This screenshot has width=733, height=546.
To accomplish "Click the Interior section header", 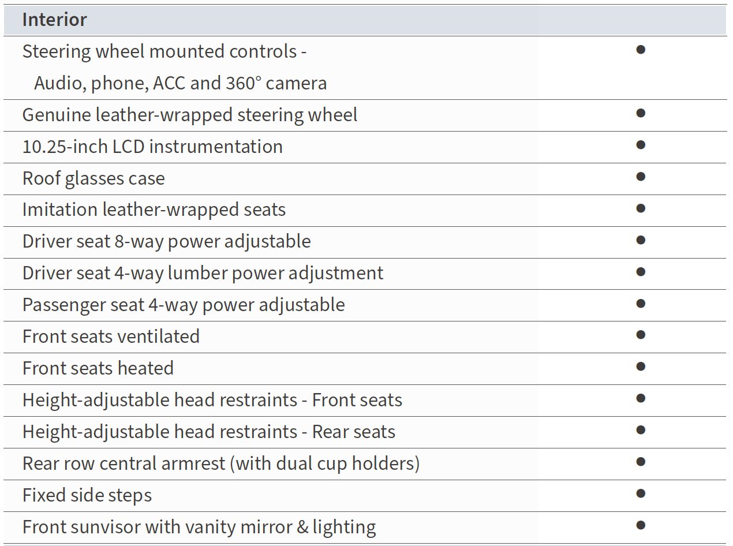I will 55,20.
